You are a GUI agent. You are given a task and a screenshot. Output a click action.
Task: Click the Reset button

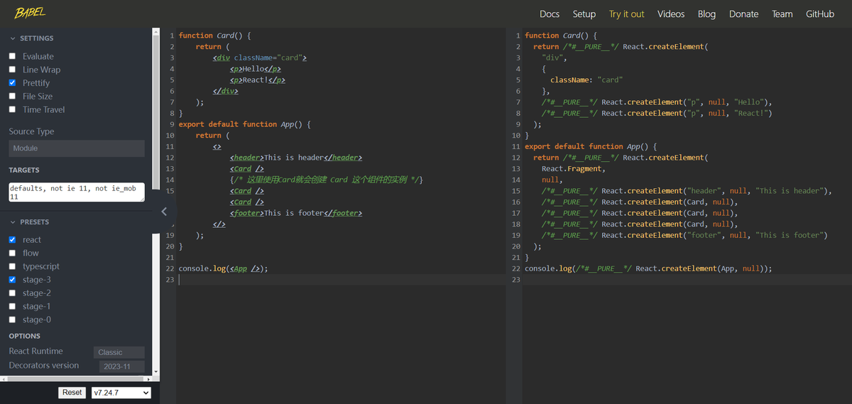pyautogui.click(x=72, y=393)
